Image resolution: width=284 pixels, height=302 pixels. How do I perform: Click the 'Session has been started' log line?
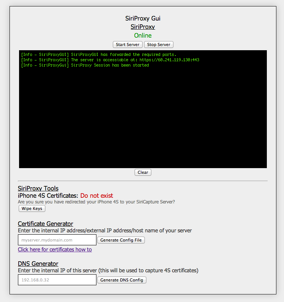(85, 65)
